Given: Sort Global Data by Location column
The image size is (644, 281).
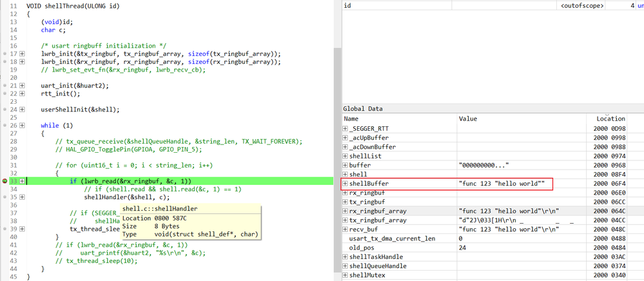Looking at the screenshot, I should coord(607,119).
